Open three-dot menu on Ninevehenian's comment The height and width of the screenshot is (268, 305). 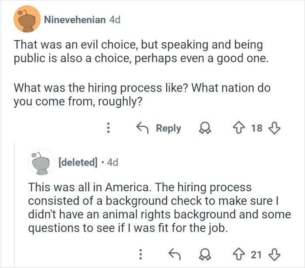click(108, 128)
